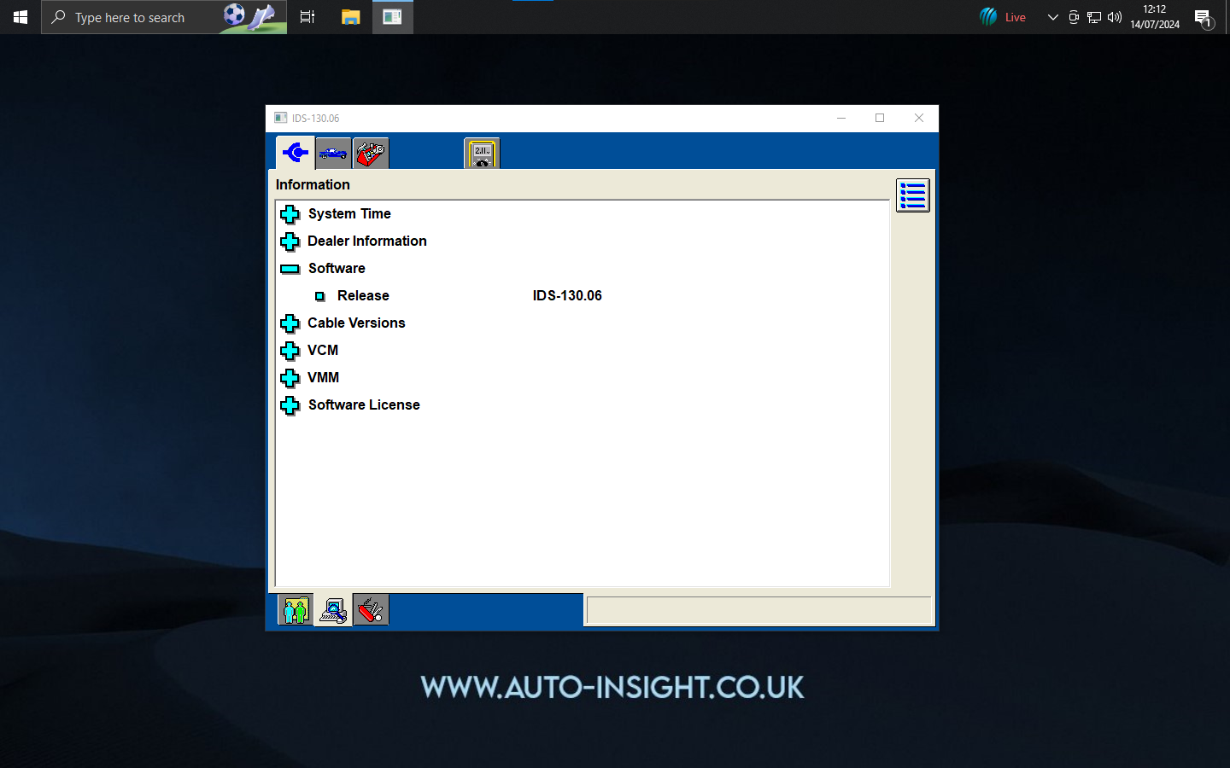
Task: Select the computer with magnifier icon
Action: (333, 610)
